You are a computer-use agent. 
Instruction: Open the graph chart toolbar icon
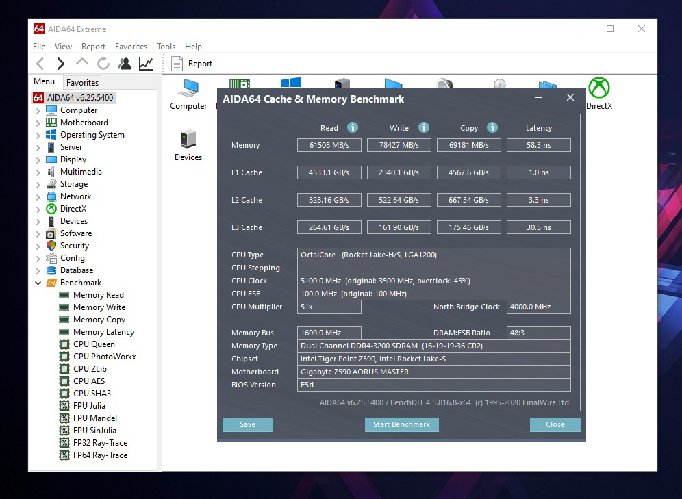point(146,64)
